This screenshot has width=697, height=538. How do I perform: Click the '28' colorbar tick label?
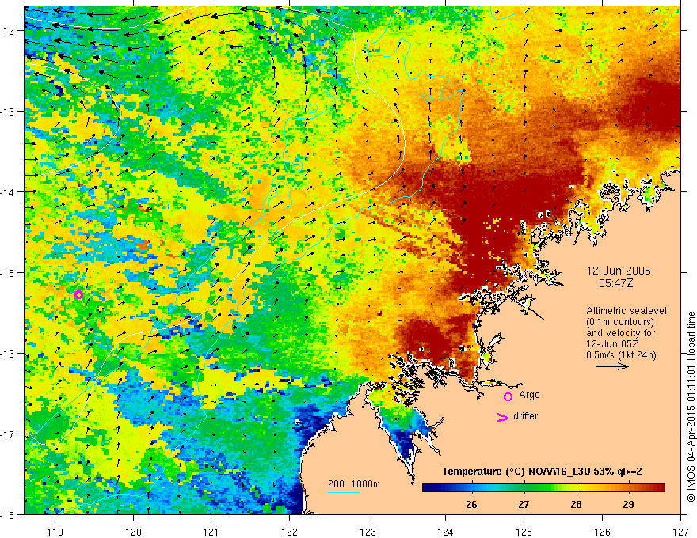point(576,505)
